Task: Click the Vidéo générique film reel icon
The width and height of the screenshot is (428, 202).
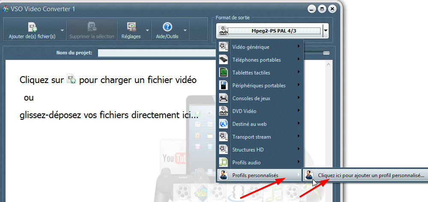Action: point(223,47)
